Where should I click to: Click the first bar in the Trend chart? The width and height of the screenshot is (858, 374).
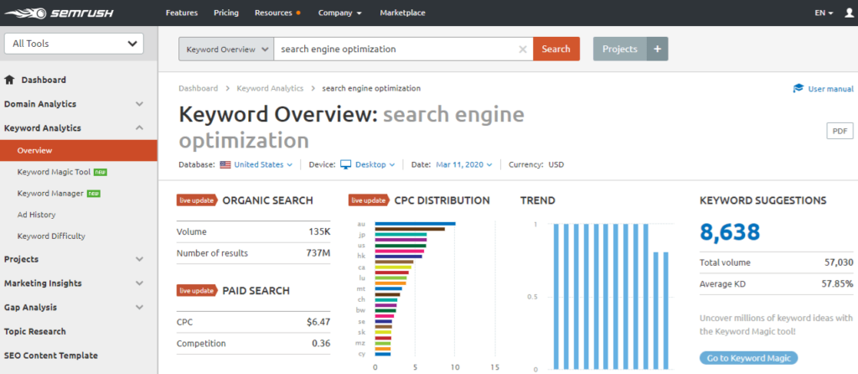pyautogui.click(x=556, y=296)
